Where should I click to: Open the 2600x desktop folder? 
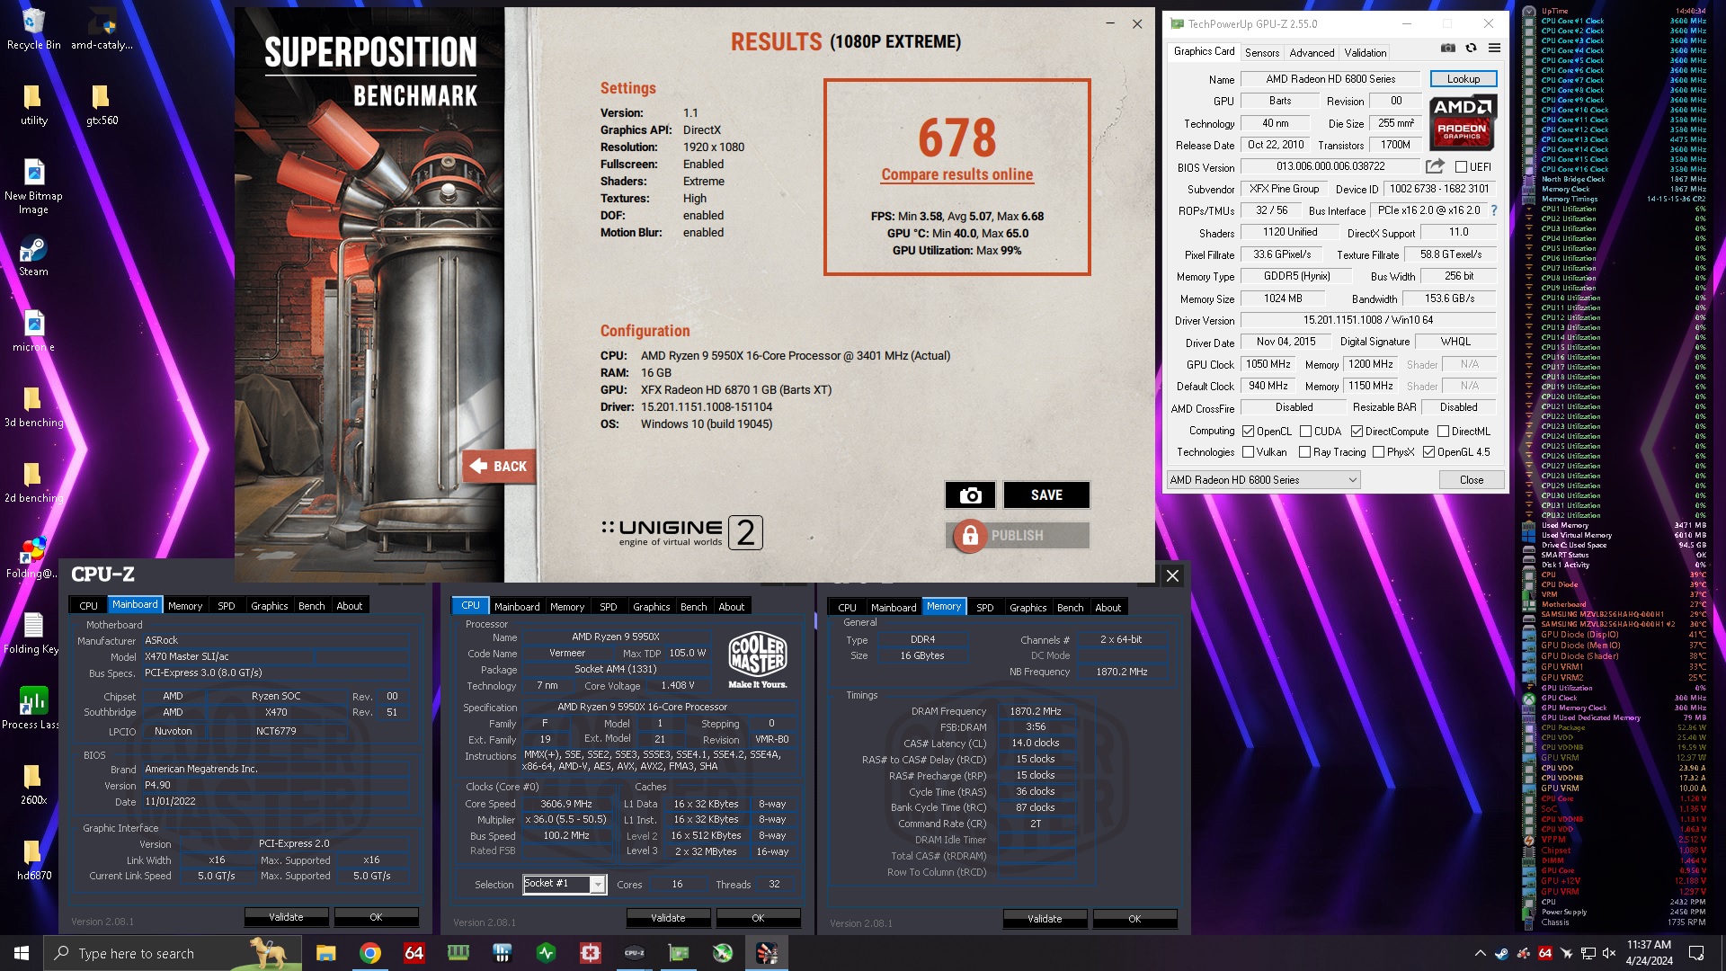33,784
